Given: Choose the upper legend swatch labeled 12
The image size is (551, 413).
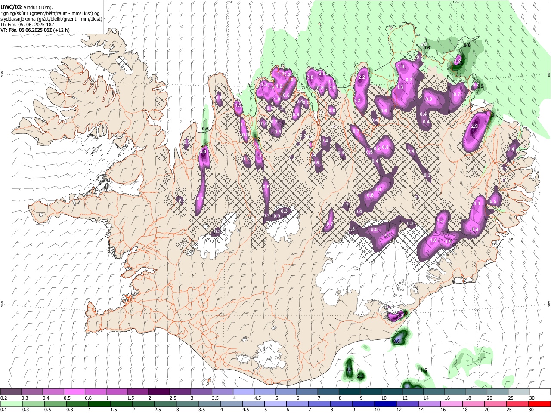Looking at the screenshot, I should tap(412, 392).
